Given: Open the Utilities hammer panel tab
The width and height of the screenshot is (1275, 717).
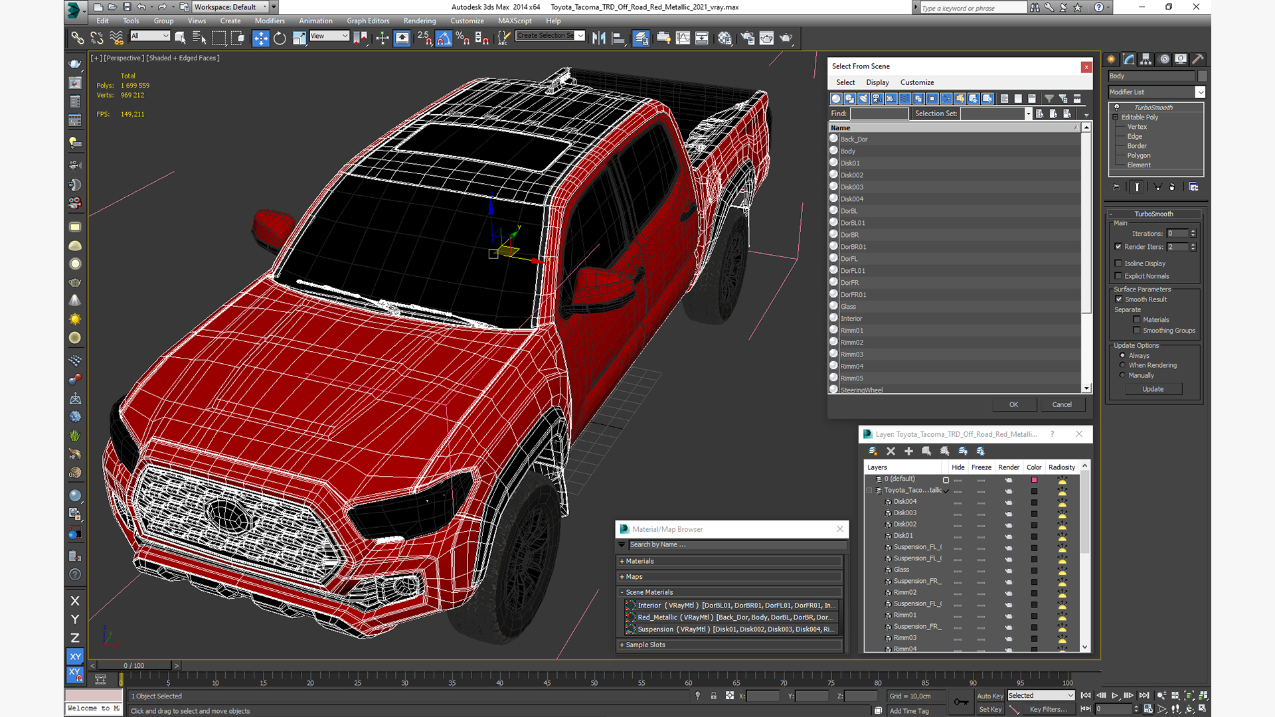Looking at the screenshot, I should pos(1198,59).
